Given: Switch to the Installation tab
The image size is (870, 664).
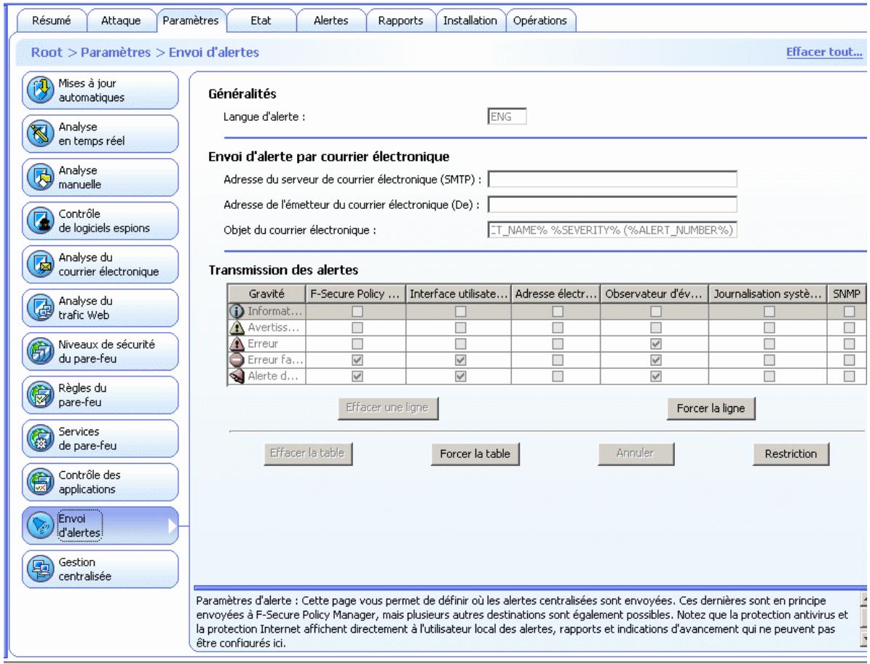Looking at the screenshot, I should (470, 21).
